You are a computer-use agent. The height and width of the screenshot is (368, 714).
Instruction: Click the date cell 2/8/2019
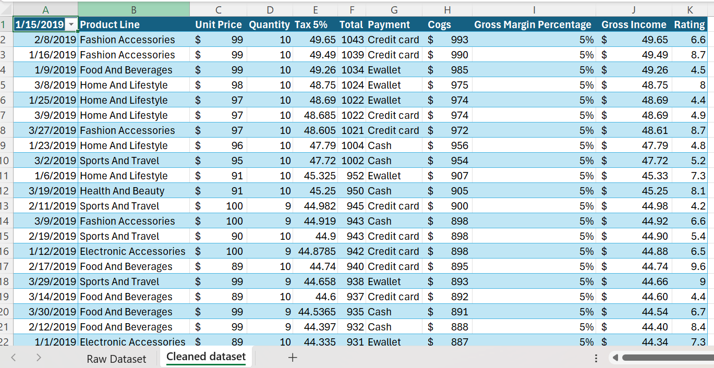click(x=45, y=40)
